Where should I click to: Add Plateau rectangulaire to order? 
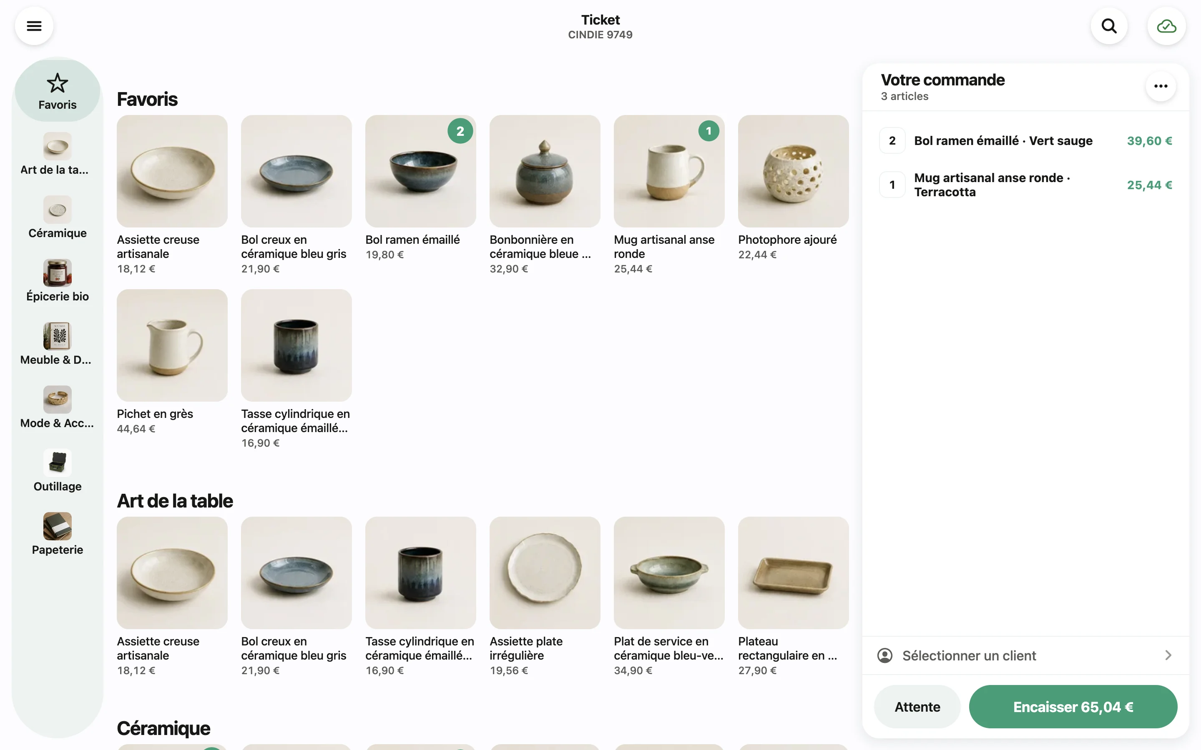coord(793,597)
